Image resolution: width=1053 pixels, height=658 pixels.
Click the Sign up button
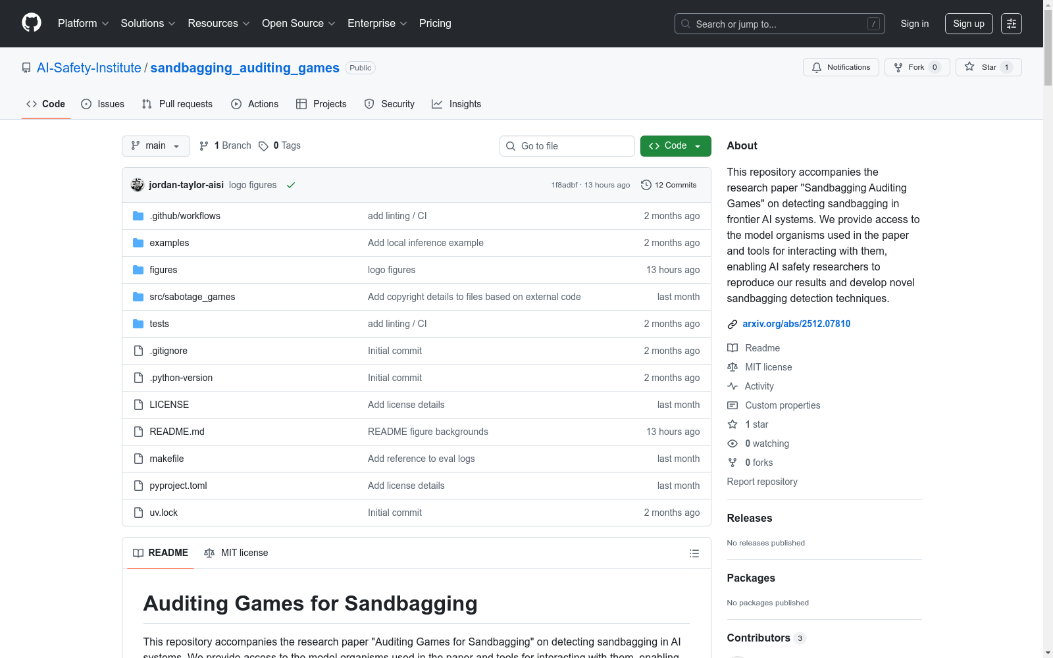[969, 24]
